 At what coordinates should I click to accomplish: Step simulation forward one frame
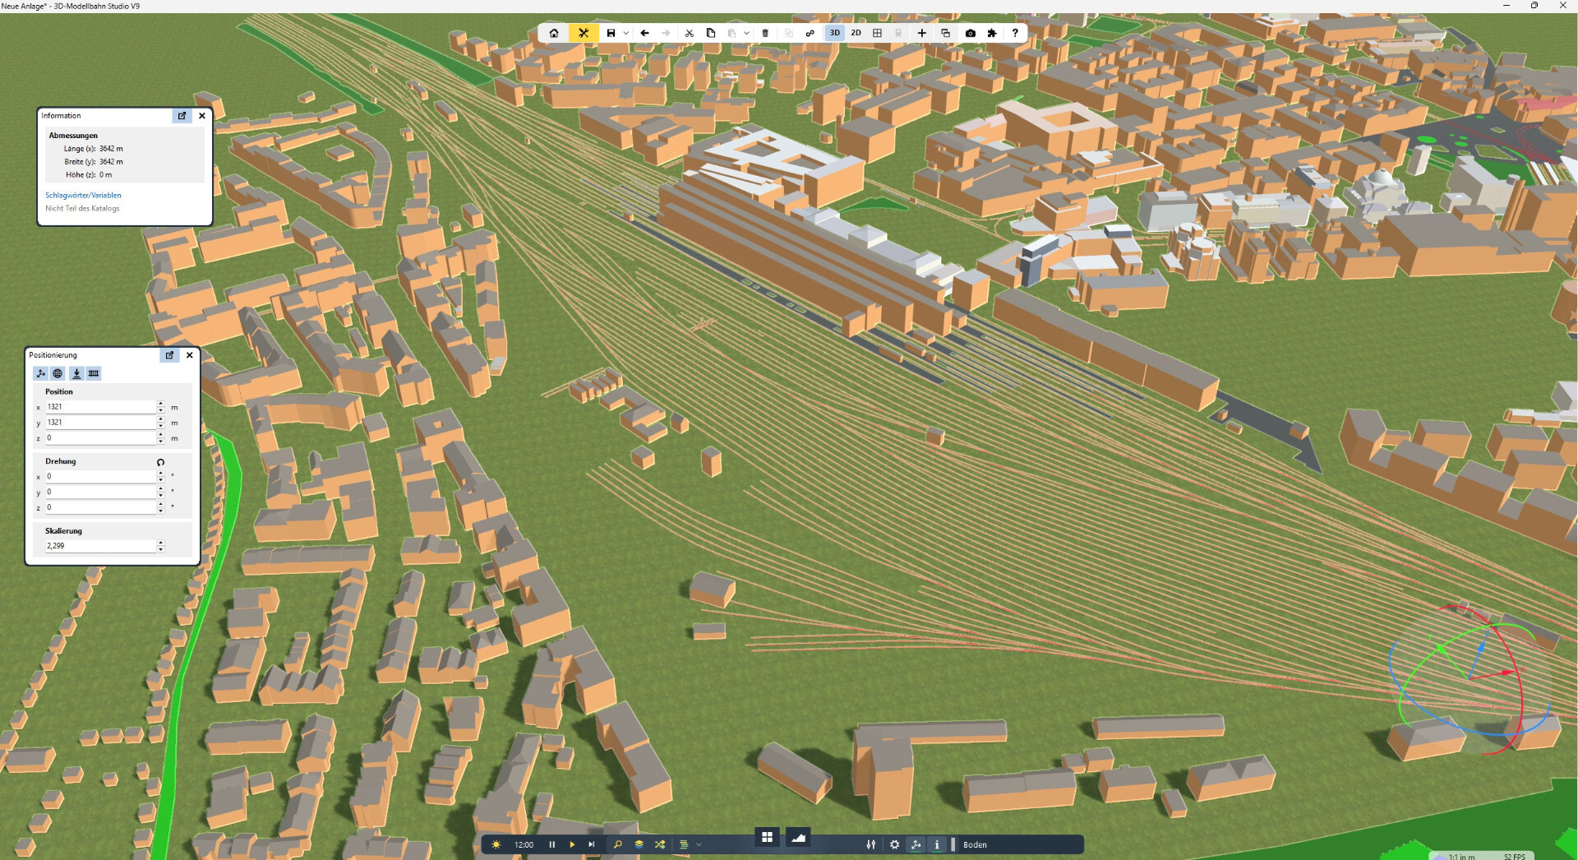592,844
